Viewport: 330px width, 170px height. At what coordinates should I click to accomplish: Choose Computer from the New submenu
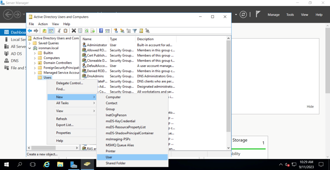click(x=132, y=97)
